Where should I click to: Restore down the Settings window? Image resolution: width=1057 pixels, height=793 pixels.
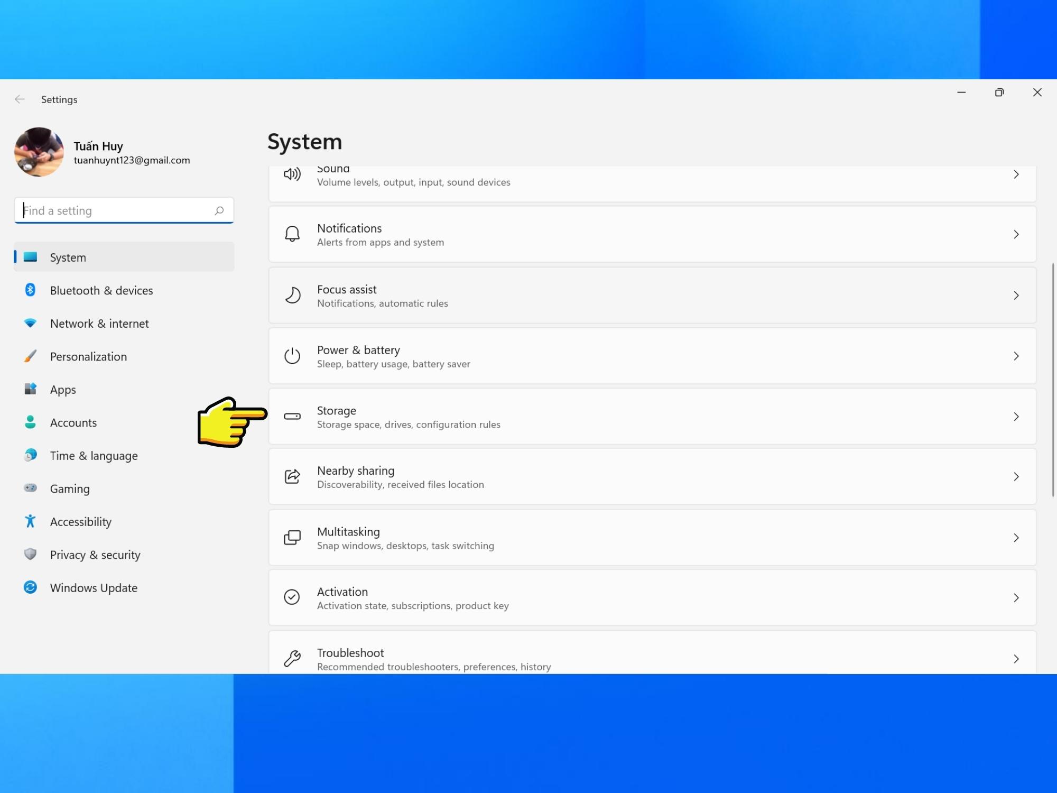[999, 93]
